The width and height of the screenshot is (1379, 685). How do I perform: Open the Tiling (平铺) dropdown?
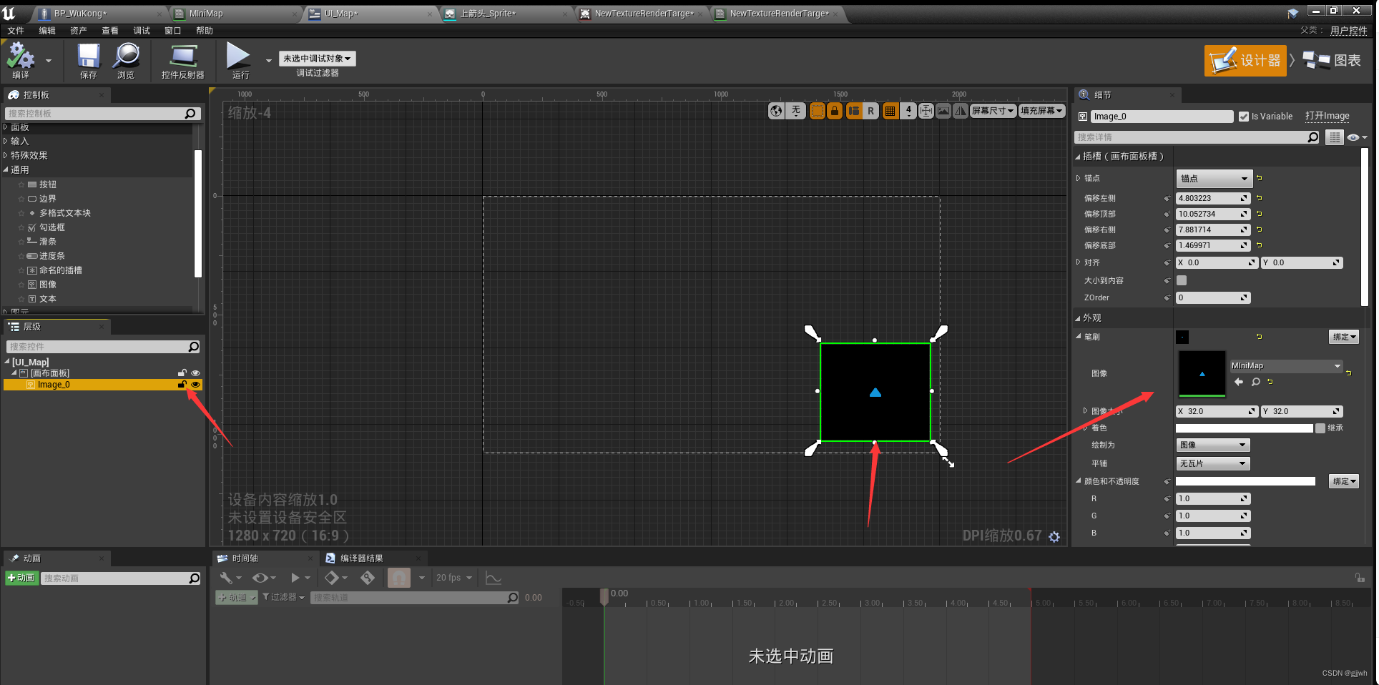click(x=1213, y=464)
